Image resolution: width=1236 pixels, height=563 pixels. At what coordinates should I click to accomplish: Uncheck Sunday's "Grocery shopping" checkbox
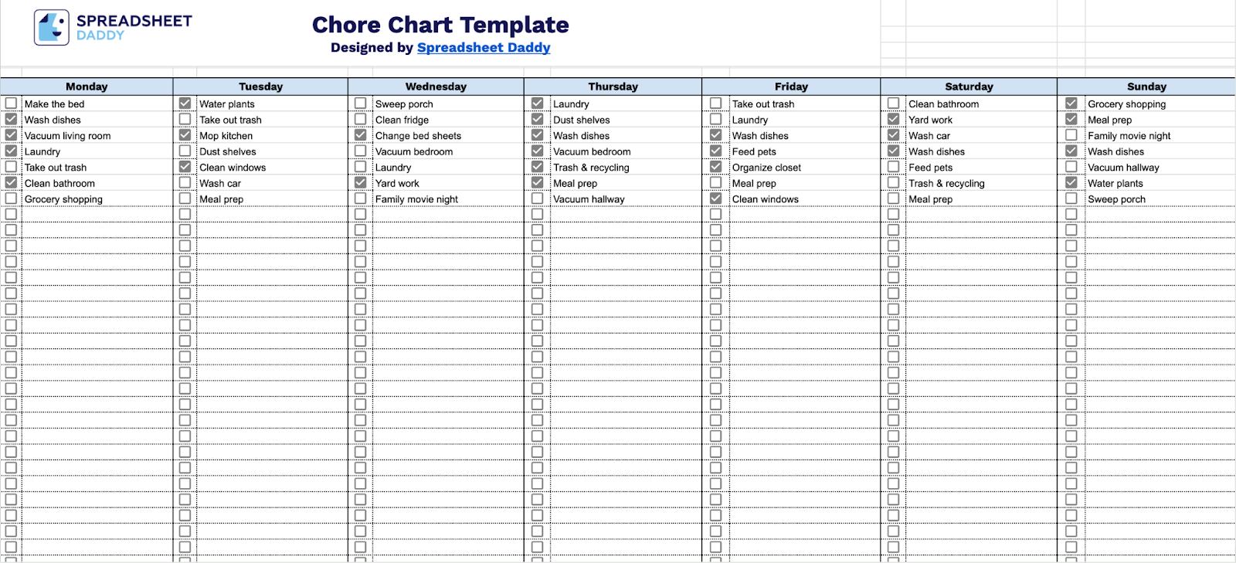[1071, 103]
